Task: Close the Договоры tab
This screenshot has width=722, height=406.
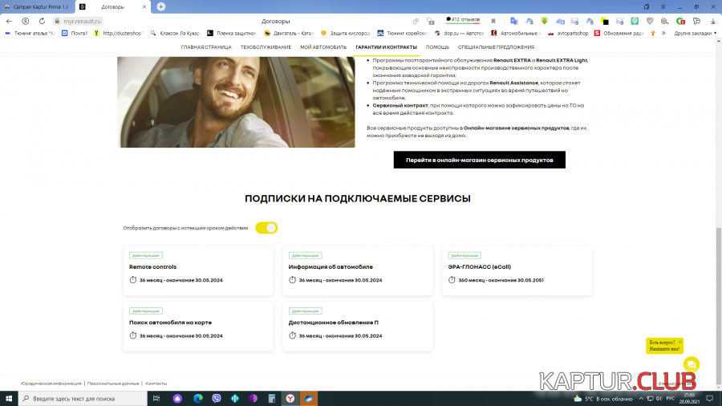Action: coord(144,7)
